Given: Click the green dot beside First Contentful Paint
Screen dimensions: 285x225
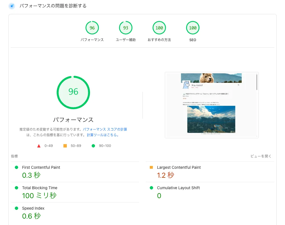Looking at the screenshot, I should 16,167.
